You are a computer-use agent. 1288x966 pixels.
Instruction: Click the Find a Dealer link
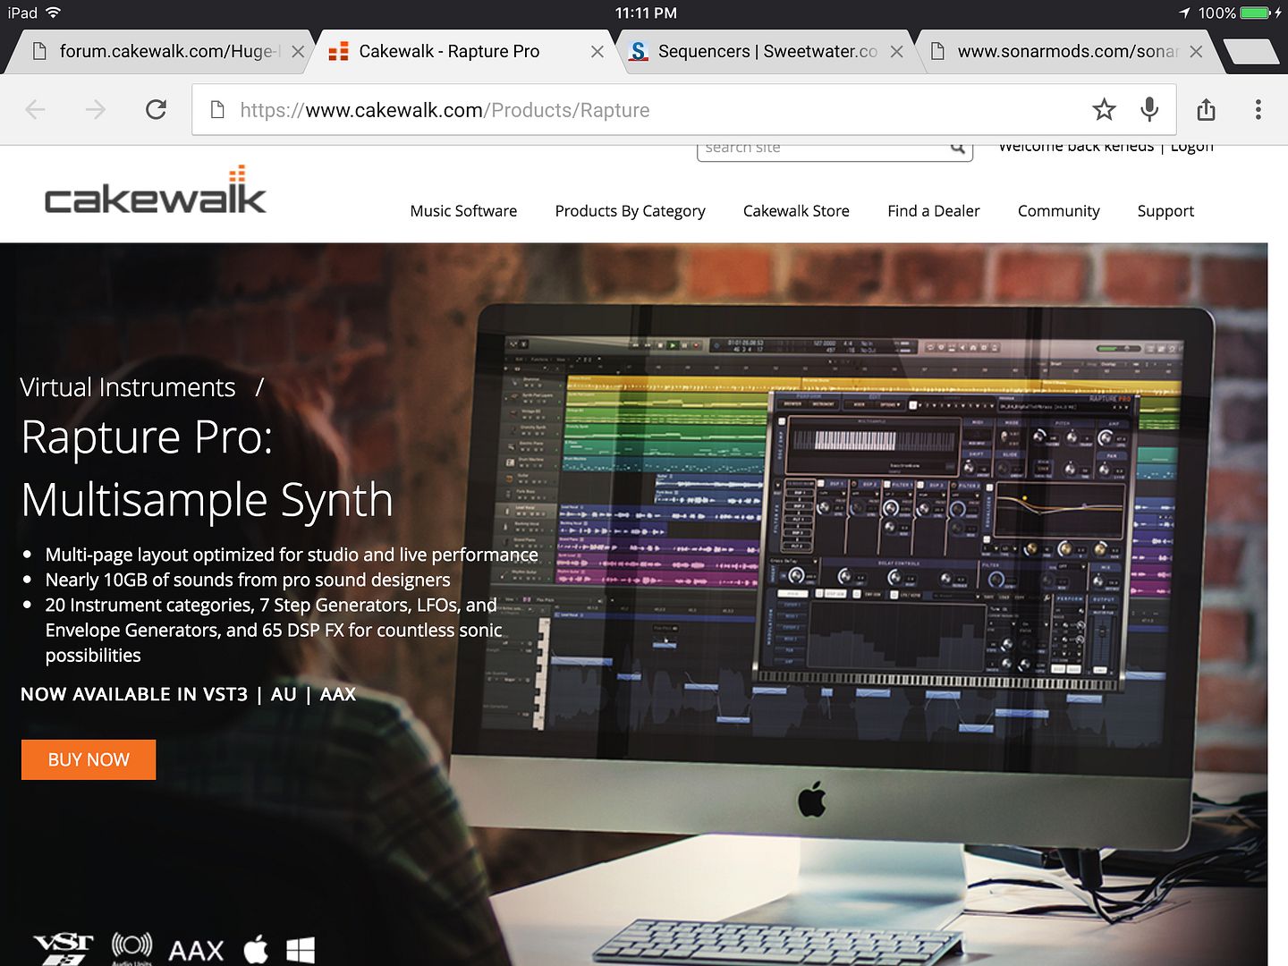pyautogui.click(x=933, y=211)
